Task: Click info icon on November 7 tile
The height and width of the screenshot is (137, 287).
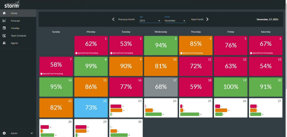Action: tap(42, 74)
